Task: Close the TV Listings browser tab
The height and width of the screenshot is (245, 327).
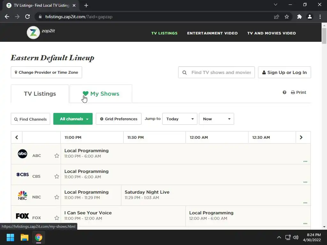Action: 74,5
